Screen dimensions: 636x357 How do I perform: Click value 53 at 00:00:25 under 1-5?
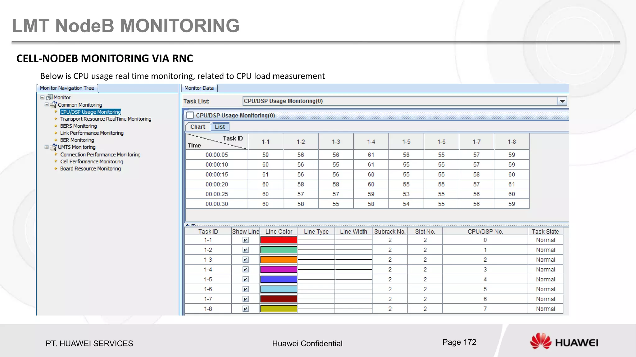point(406,194)
